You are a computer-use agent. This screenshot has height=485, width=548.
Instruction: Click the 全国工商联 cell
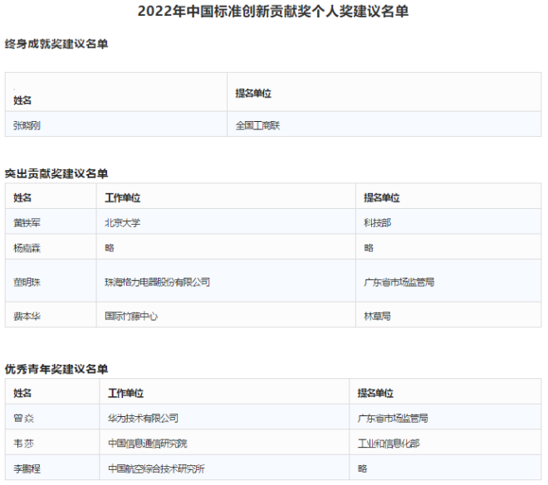(x=259, y=125)
